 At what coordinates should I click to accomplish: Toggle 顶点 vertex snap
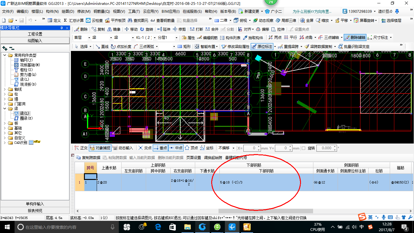192,148
